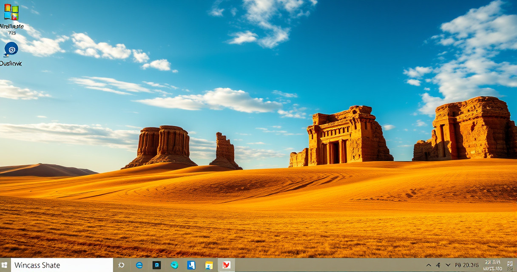Select the Windows flag desktop shortcut icon

point(11,12)
